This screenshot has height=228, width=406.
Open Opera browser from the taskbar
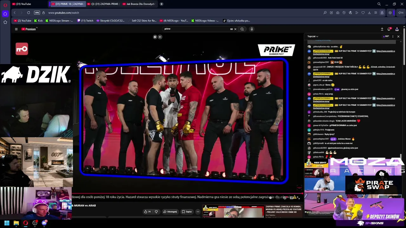(25, 223)
